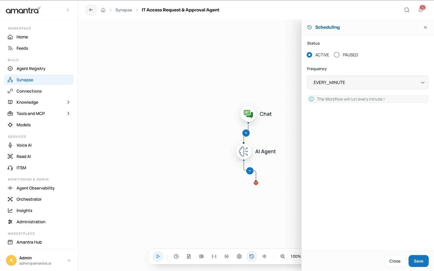434x271 pixels.
Task: Add a node between Chat and AI Agent
Action: pyautogui.click(x=246, y=133)
